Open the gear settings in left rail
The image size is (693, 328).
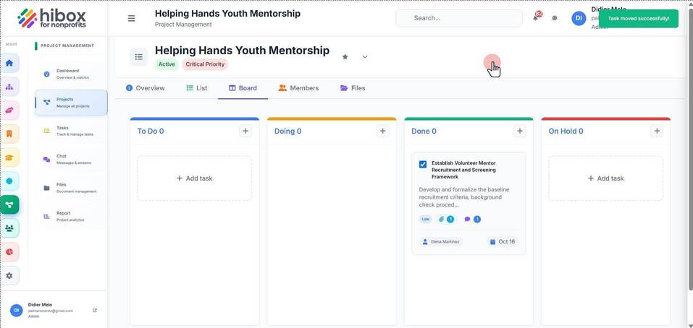coord(9,275)
